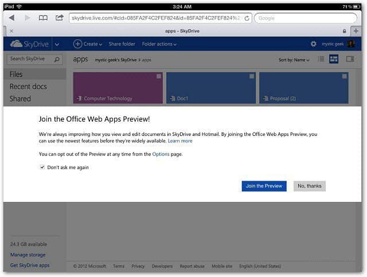Expand the Folder actions menu
The image size is (367, 277).
159,44
